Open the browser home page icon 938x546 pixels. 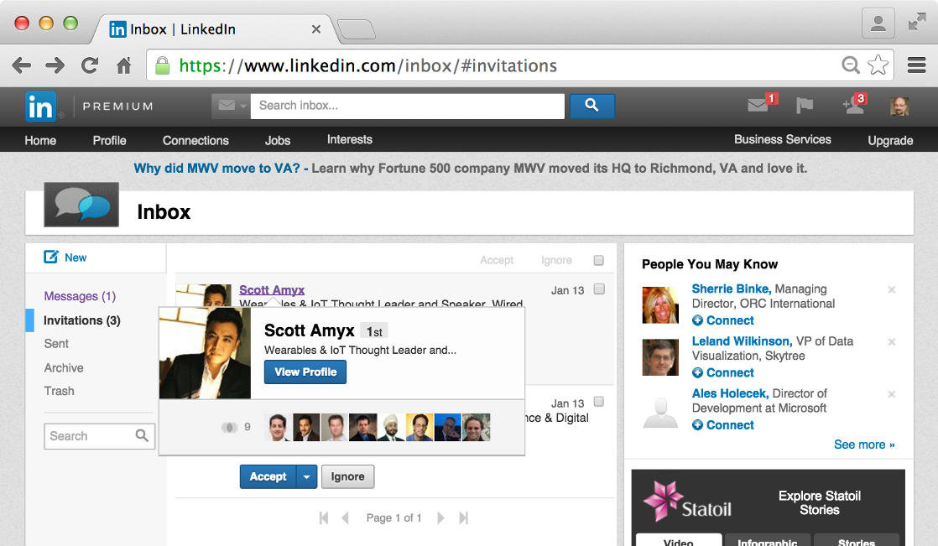pos(124,65)
